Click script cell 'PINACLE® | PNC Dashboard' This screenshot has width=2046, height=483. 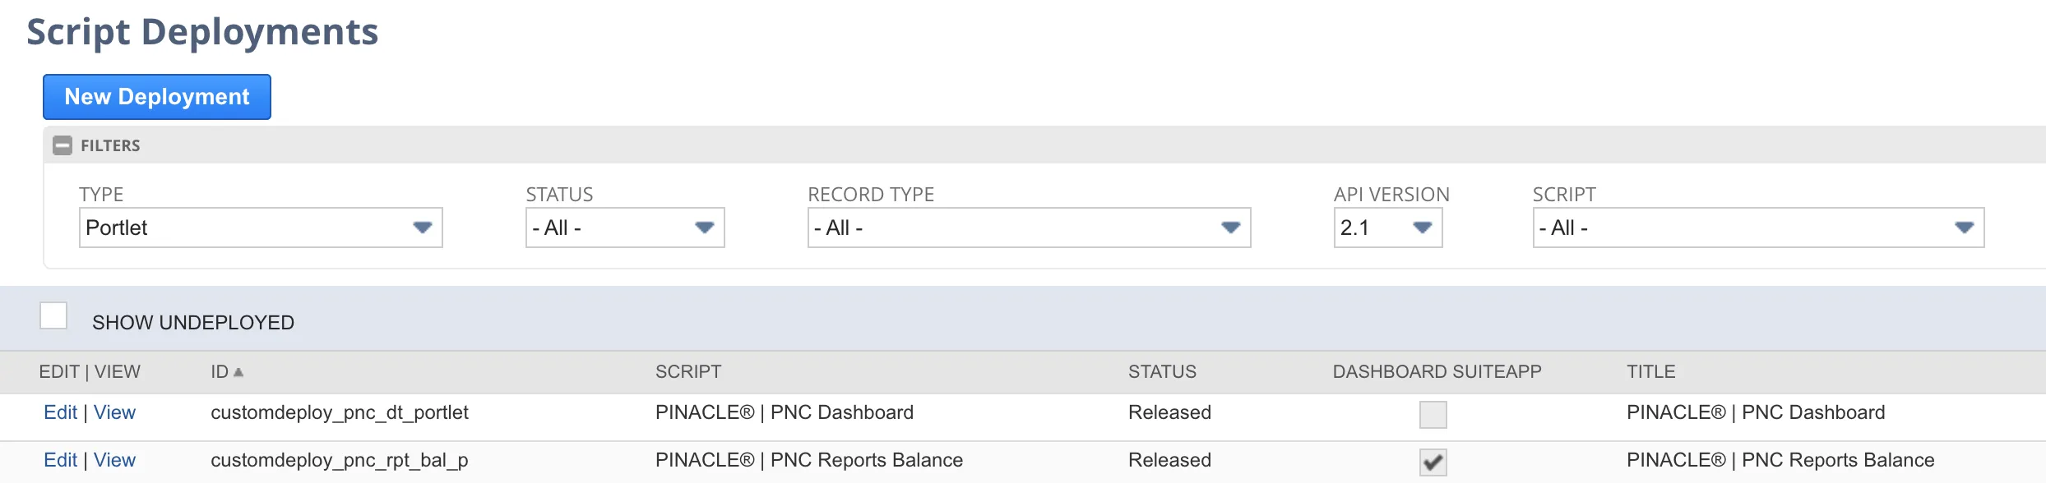785,412
